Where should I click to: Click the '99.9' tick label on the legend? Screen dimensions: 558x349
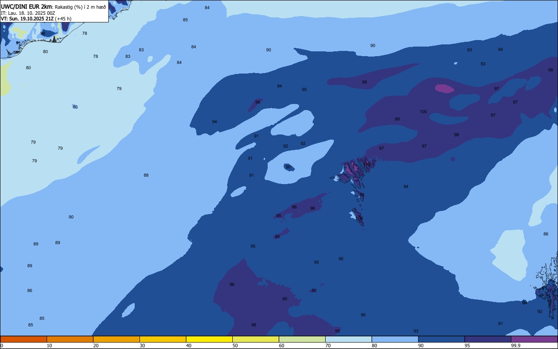click(516, 346)
